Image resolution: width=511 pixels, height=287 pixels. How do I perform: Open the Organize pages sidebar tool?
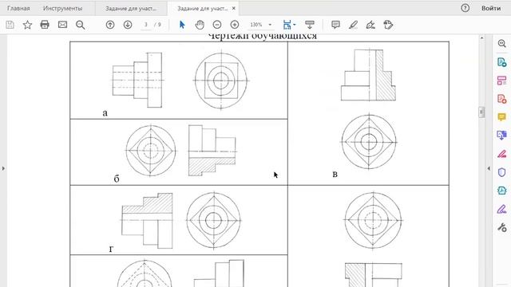[x=502, y=81]
